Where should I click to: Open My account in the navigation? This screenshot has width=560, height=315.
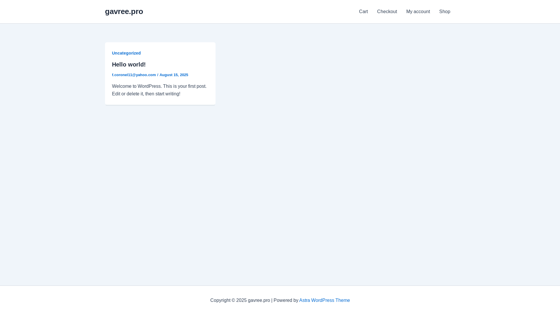418,12
